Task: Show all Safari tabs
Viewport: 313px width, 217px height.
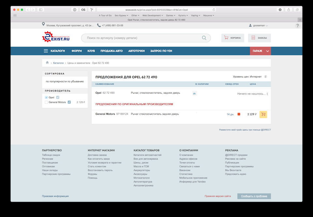Action: click(297, 9)
